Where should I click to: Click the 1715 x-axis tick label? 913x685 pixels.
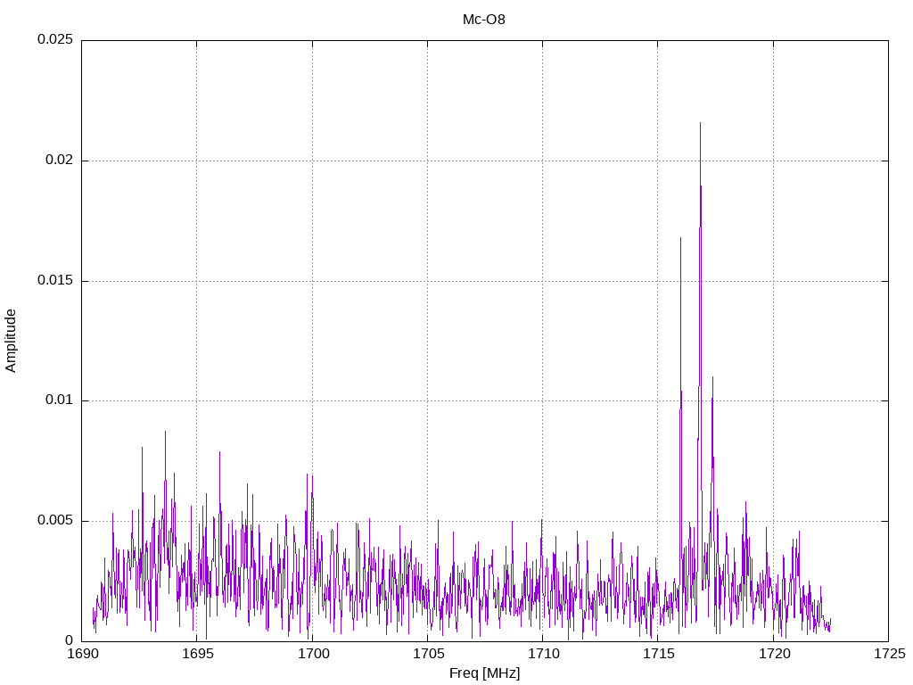point(658,655)
